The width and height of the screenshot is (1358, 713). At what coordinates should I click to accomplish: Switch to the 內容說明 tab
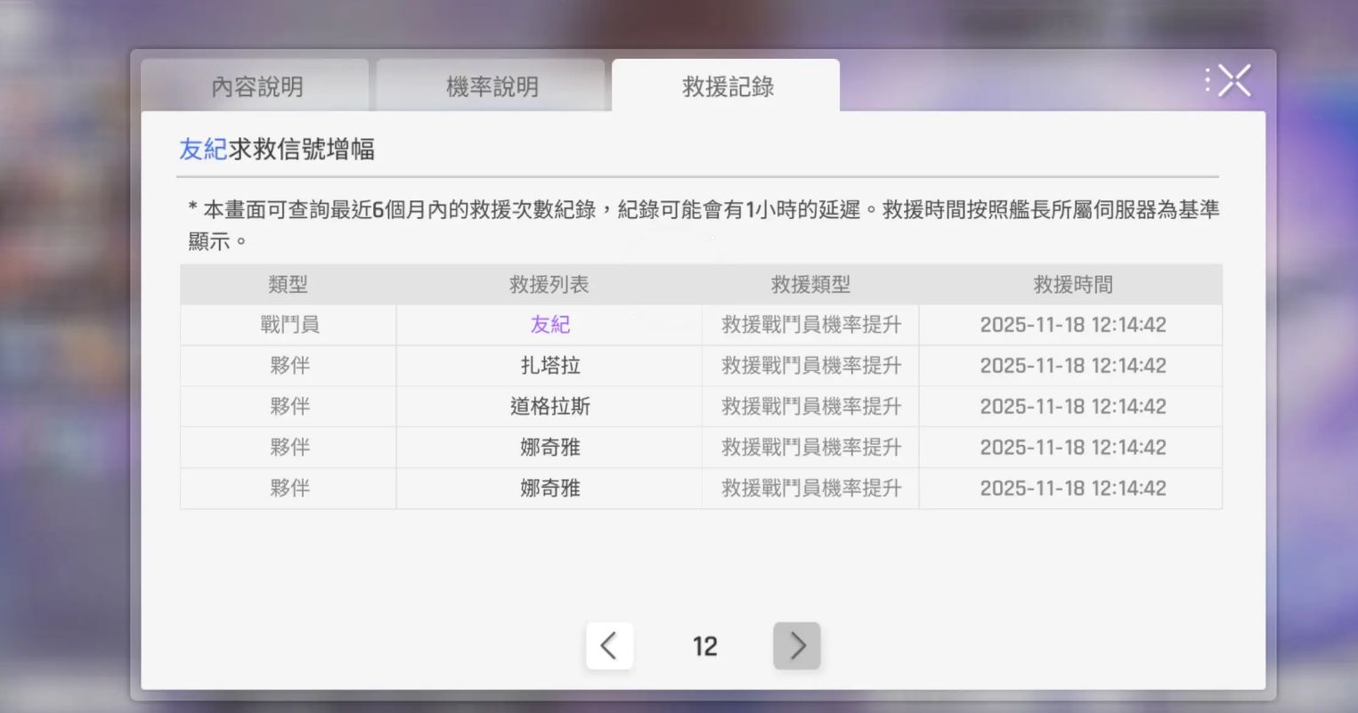[256, 86]
